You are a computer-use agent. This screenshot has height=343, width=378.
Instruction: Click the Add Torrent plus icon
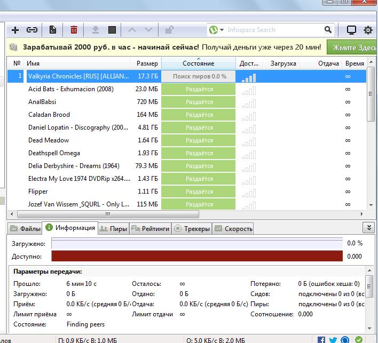click(15, 30)
